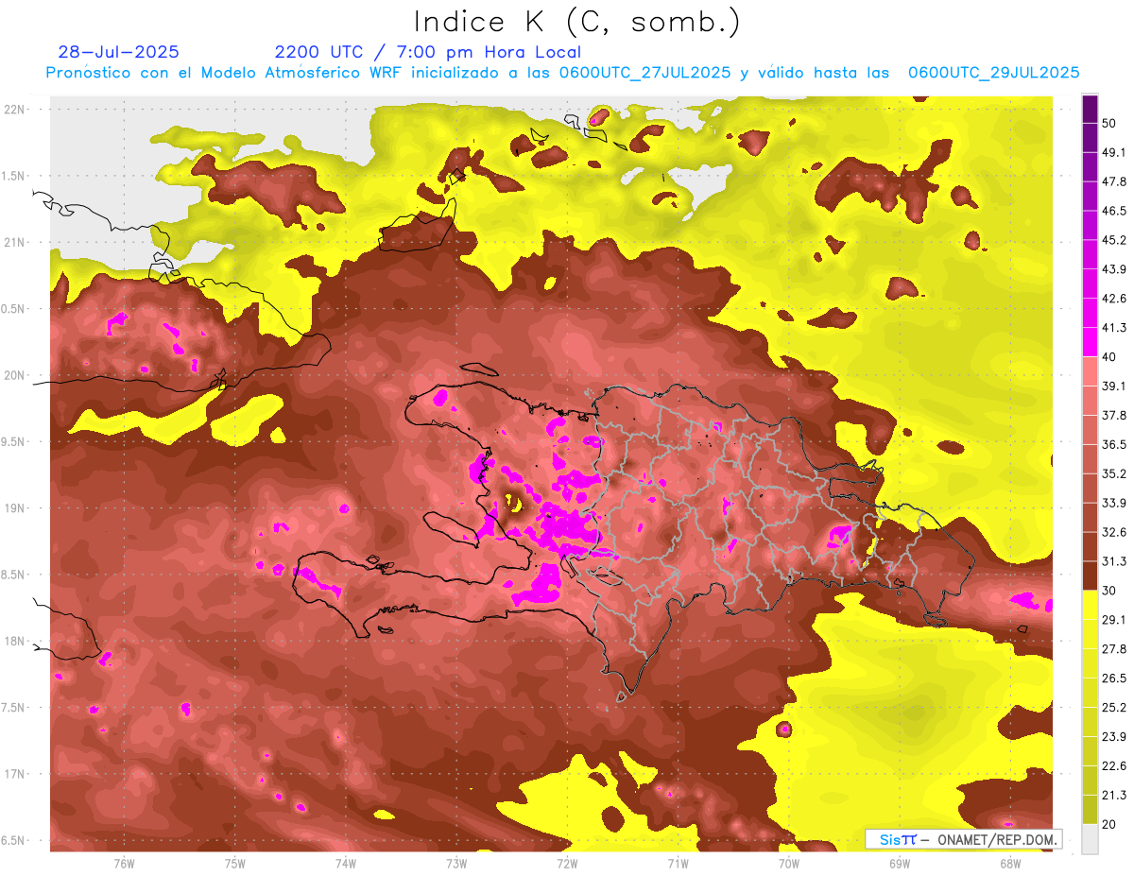Click the colorbar value '37.8'
This screenshot has height=876, width=1134.
1114,416
